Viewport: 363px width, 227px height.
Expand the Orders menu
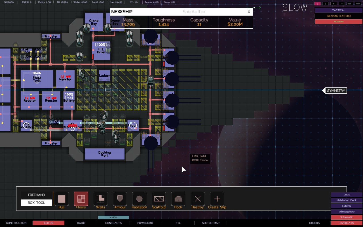314,223
